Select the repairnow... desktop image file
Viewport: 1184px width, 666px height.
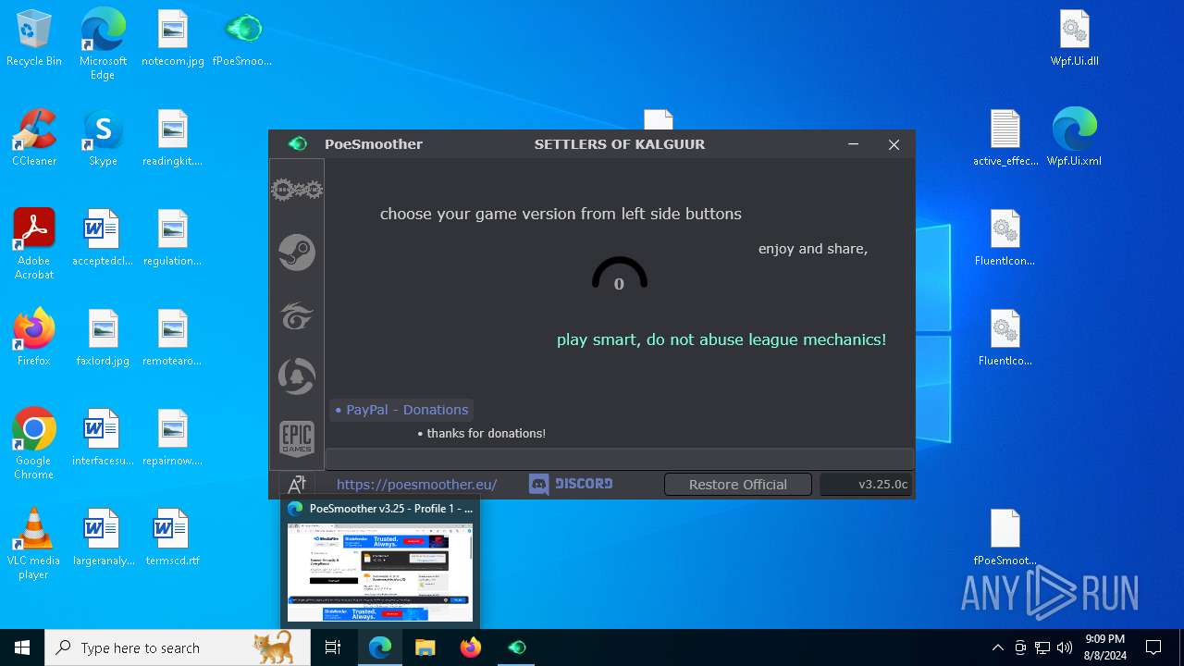click(x=173, y=438)
